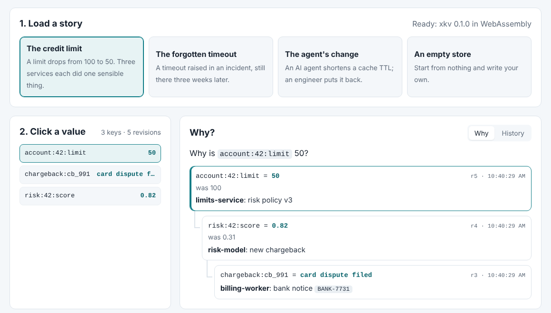Switch to the History tab

(x=513, y=133)
